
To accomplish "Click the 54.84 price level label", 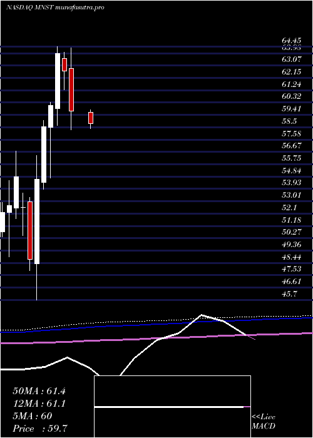I will coord(291,170).
